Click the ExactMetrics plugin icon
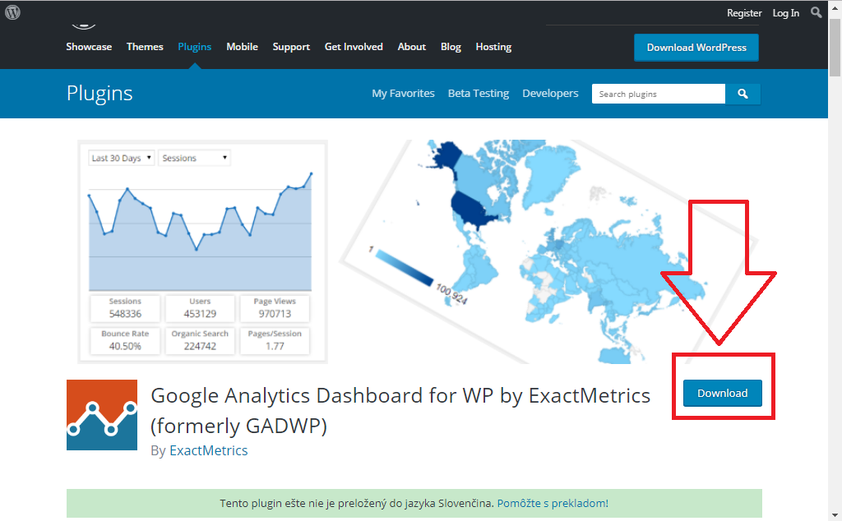This screenshot has height=521, width=842. [x=102, y=415]
